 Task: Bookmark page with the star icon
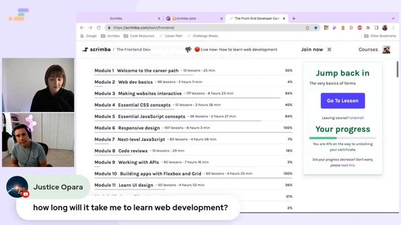(316, 27)
